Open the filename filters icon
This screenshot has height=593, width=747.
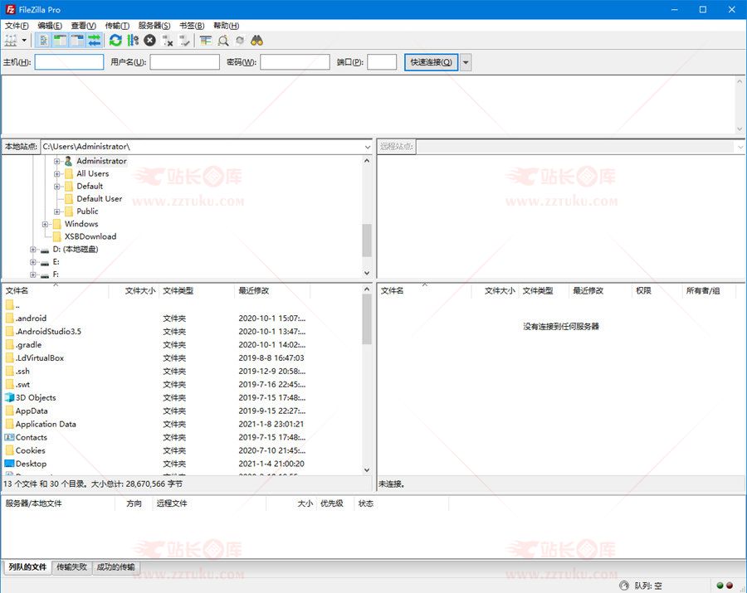pos(206,40)
